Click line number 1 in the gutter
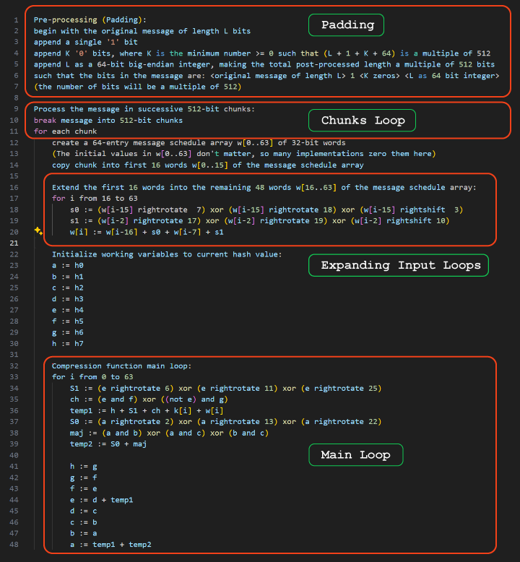The width and height of the screenshot is (520, 562). pyautogui.click(x=15, y=20)
